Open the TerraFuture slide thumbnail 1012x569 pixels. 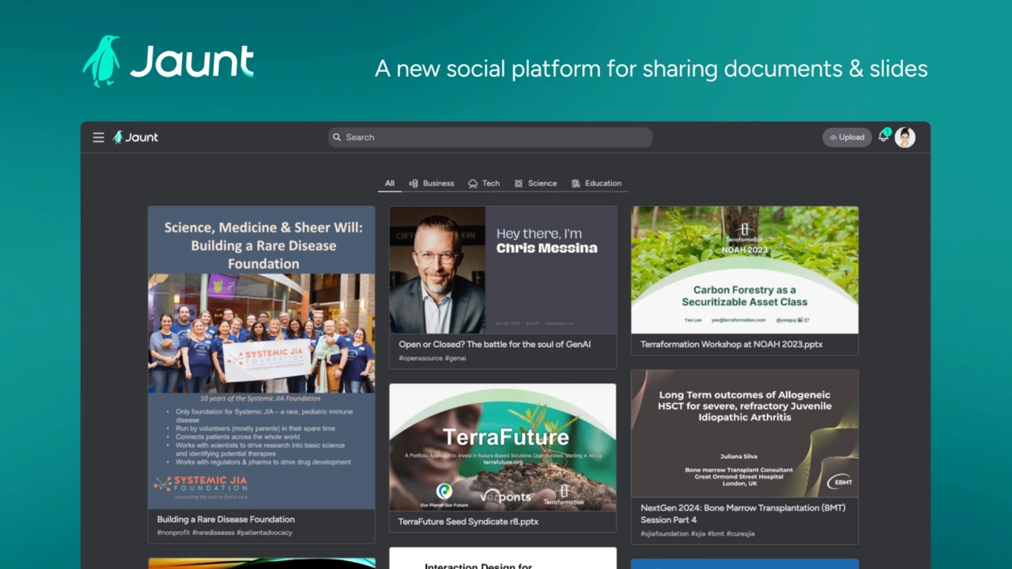click(503, 447)
